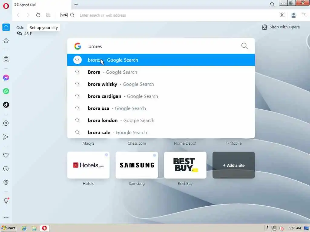Launch Messenger from the sidebar
The height and width of the screenshot is (232, 310).
click(6, 78)
